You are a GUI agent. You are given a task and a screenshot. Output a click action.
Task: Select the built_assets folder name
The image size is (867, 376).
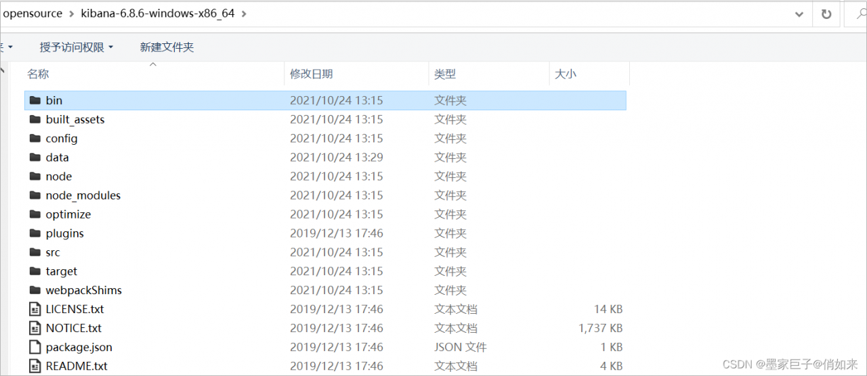click(x=75, y=119)
